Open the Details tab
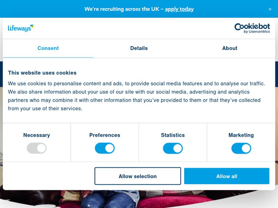The height and width of the screenshot is (208, 278). (x=139, y=48)
